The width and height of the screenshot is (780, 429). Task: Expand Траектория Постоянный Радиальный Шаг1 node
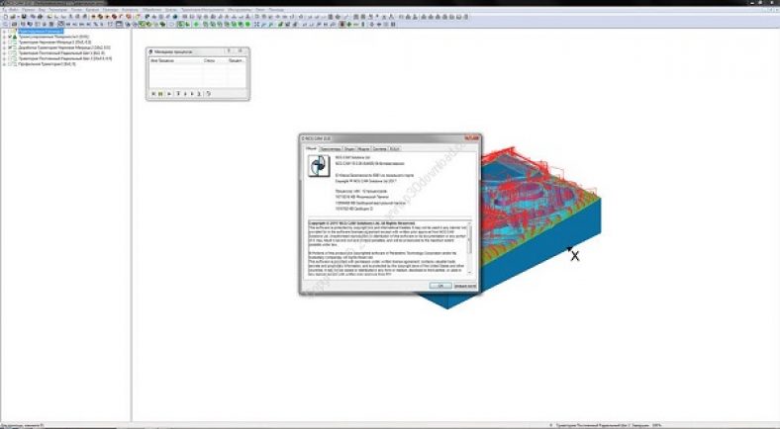4,53
